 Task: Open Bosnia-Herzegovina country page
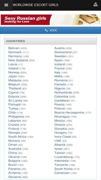click(69, 113)
